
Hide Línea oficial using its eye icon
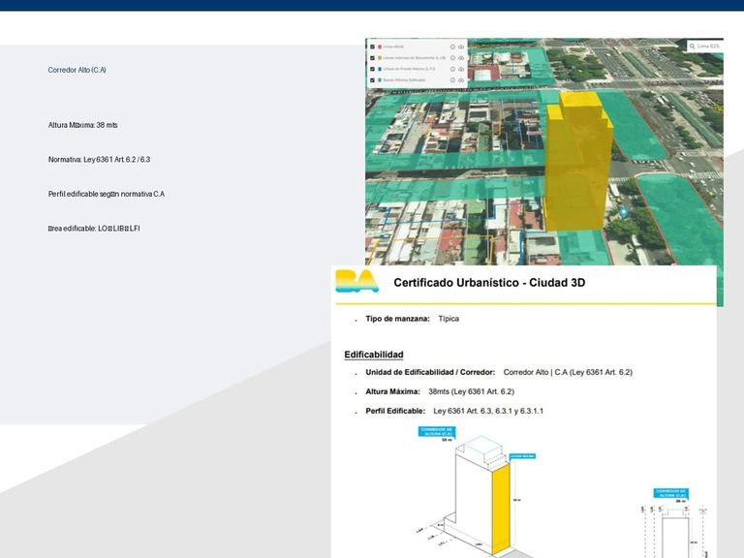coord(461,46)
